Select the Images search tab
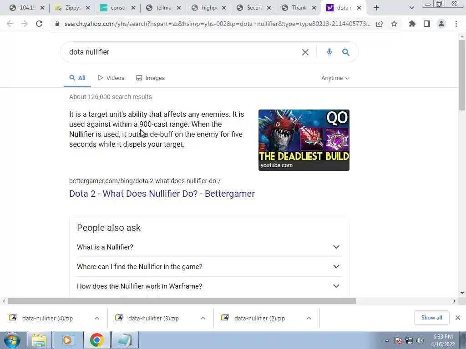466x349 pixels. coord(150,78)
